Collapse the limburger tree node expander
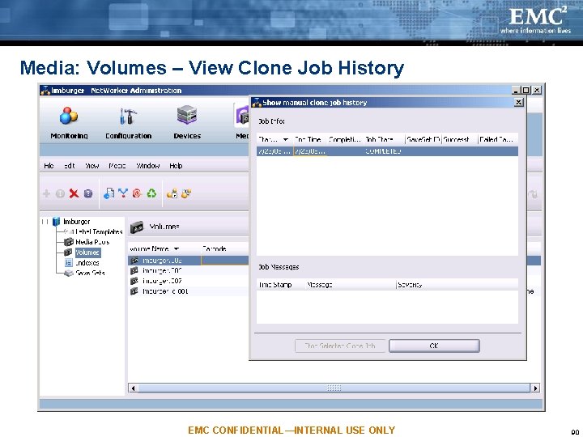Viewport: 583px width, 437px height. click(45, 222)
